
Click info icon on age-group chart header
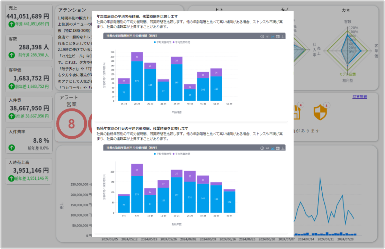[x=262, y=37]
